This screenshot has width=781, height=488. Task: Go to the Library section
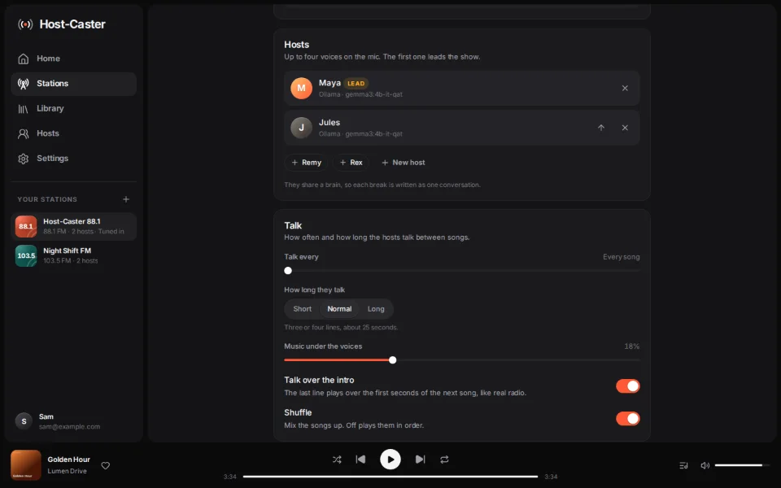click(74, 108)
